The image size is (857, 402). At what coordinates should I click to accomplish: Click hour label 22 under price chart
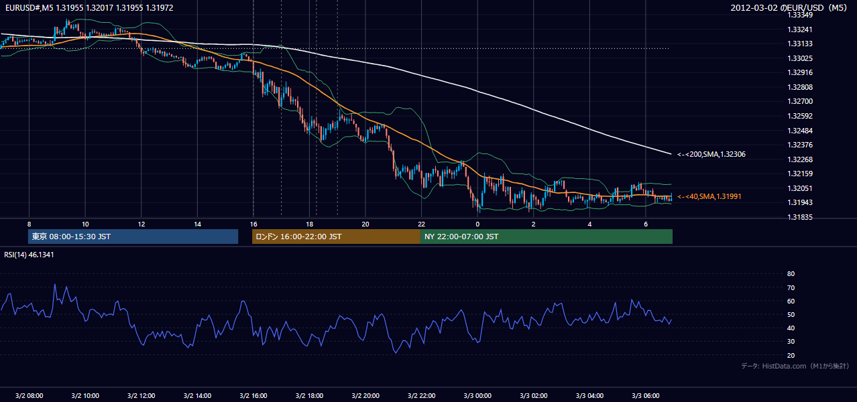421,224
